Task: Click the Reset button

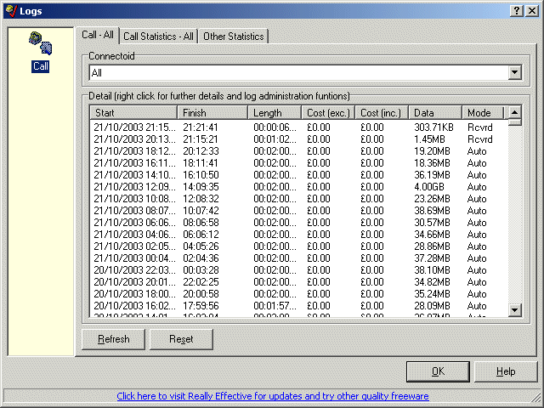Action: 181,339
